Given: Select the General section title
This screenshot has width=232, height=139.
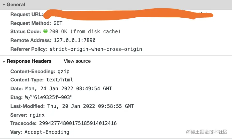Looking at the screenshot, I should point(16,5).
